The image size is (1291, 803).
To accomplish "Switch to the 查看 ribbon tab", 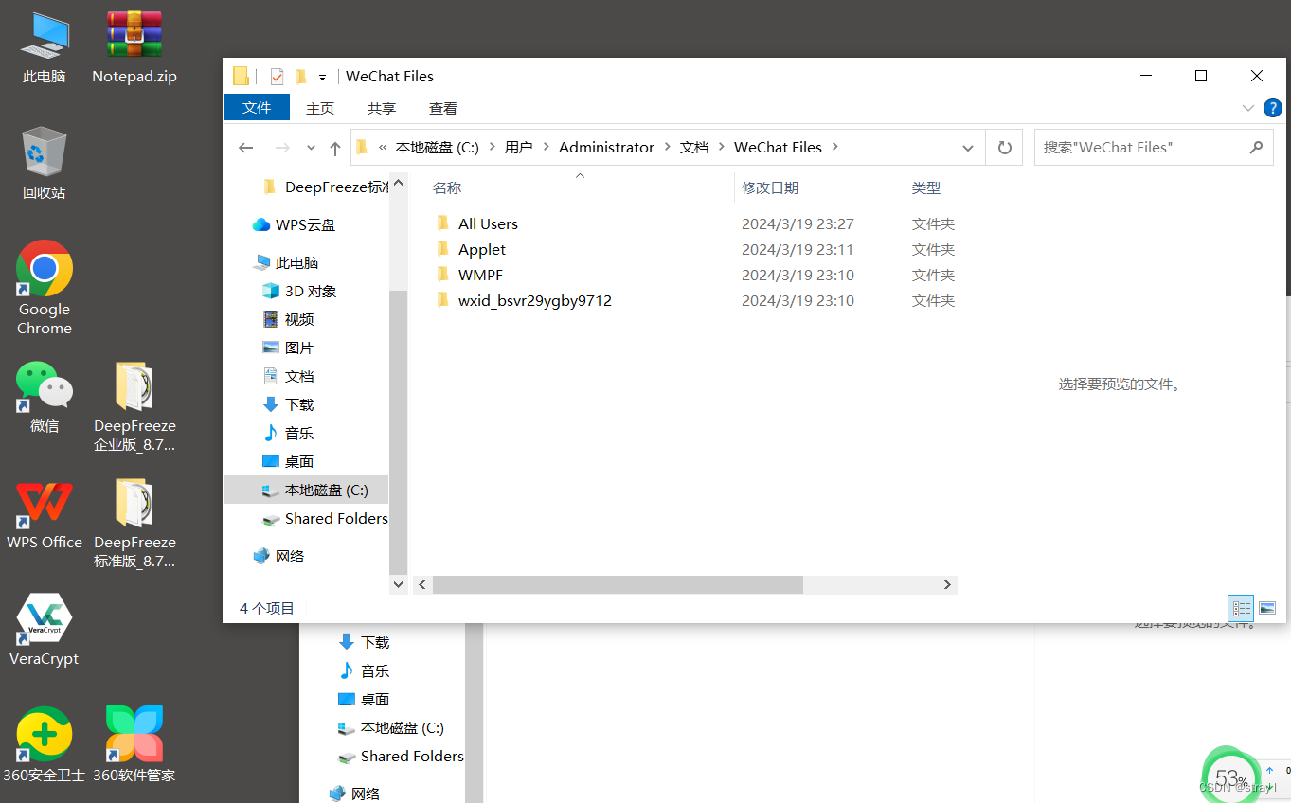I will (x=443, y=108).
